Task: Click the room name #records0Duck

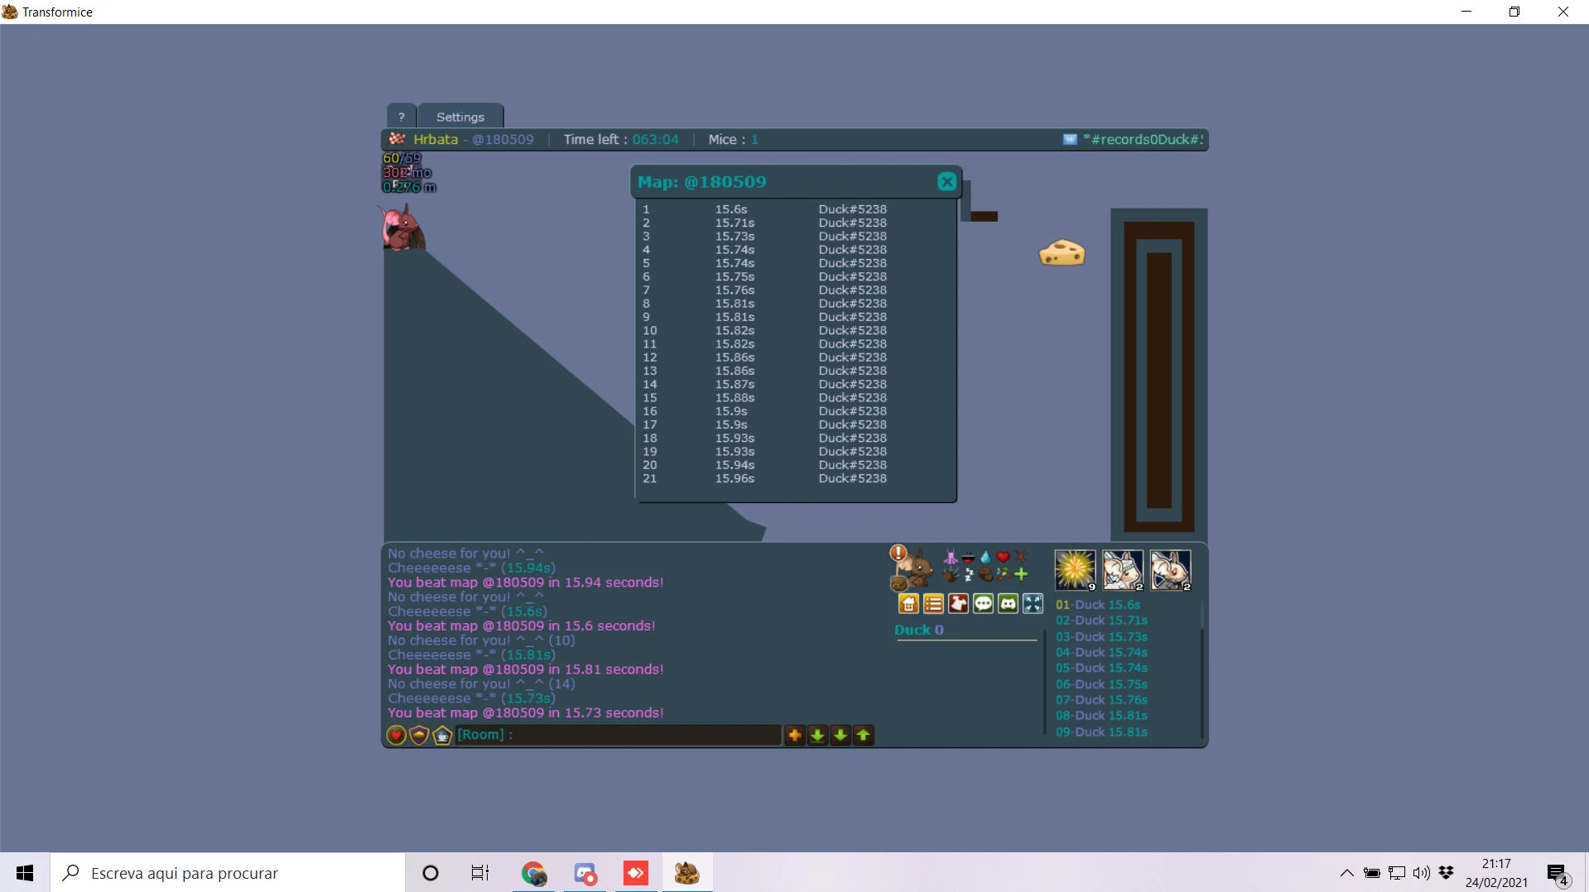Action: 1143,140
